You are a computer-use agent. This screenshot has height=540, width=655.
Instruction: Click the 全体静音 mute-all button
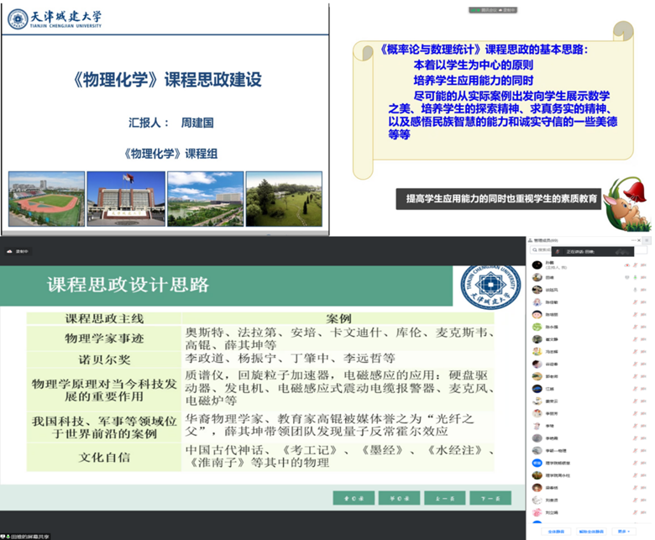click(x=555, y=532)
